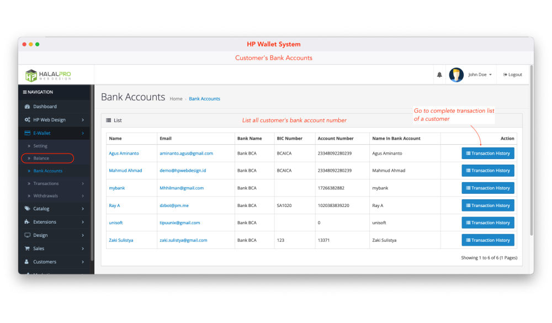Click the notification bell icon
This screenshot has width=552, height=323.
point(439,75)
